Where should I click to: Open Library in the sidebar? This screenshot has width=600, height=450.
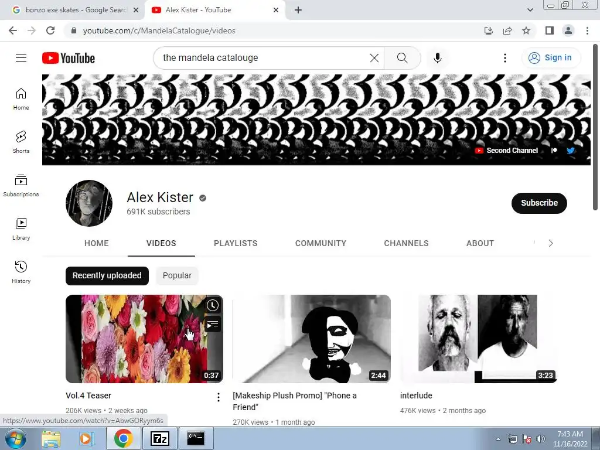(x=21, y=229)
